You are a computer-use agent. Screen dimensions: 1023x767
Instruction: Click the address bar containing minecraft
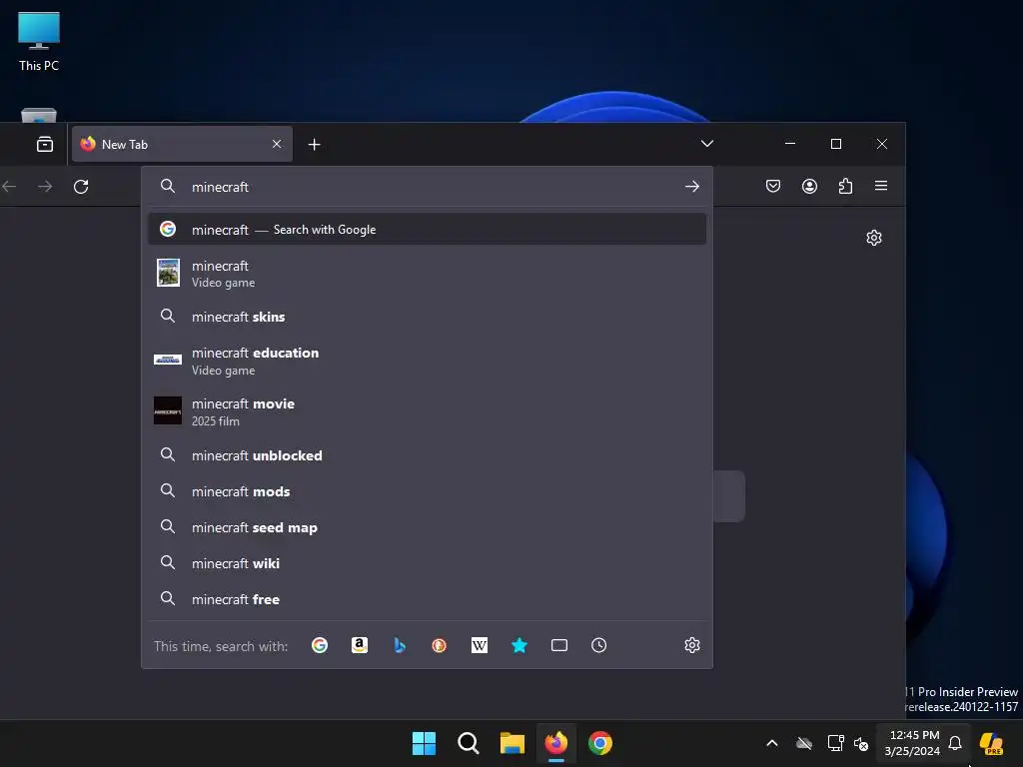click(427, 187)
